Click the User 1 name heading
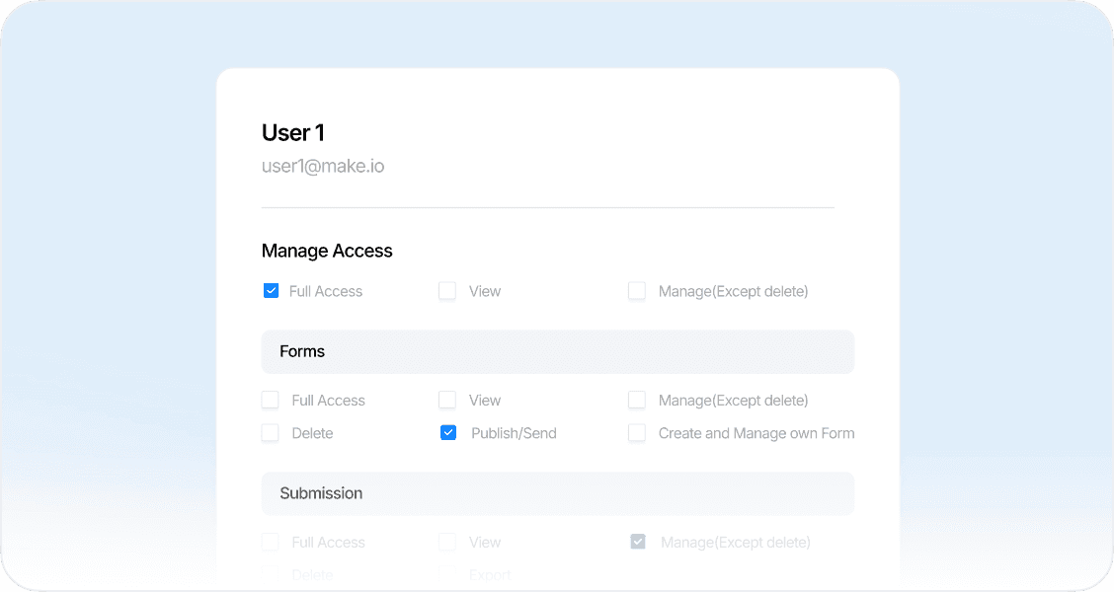 point(293,133)
